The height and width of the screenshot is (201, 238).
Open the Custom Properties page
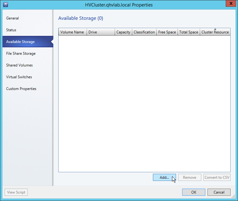(x=21, y=89)
